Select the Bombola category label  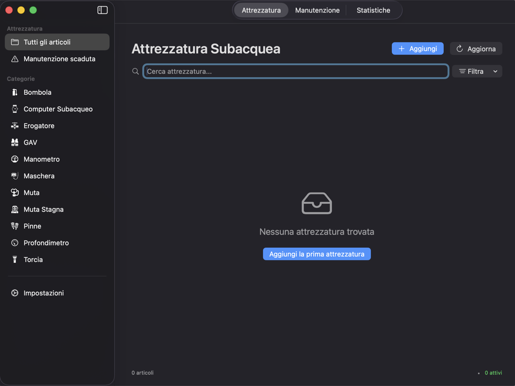point(37,93)
